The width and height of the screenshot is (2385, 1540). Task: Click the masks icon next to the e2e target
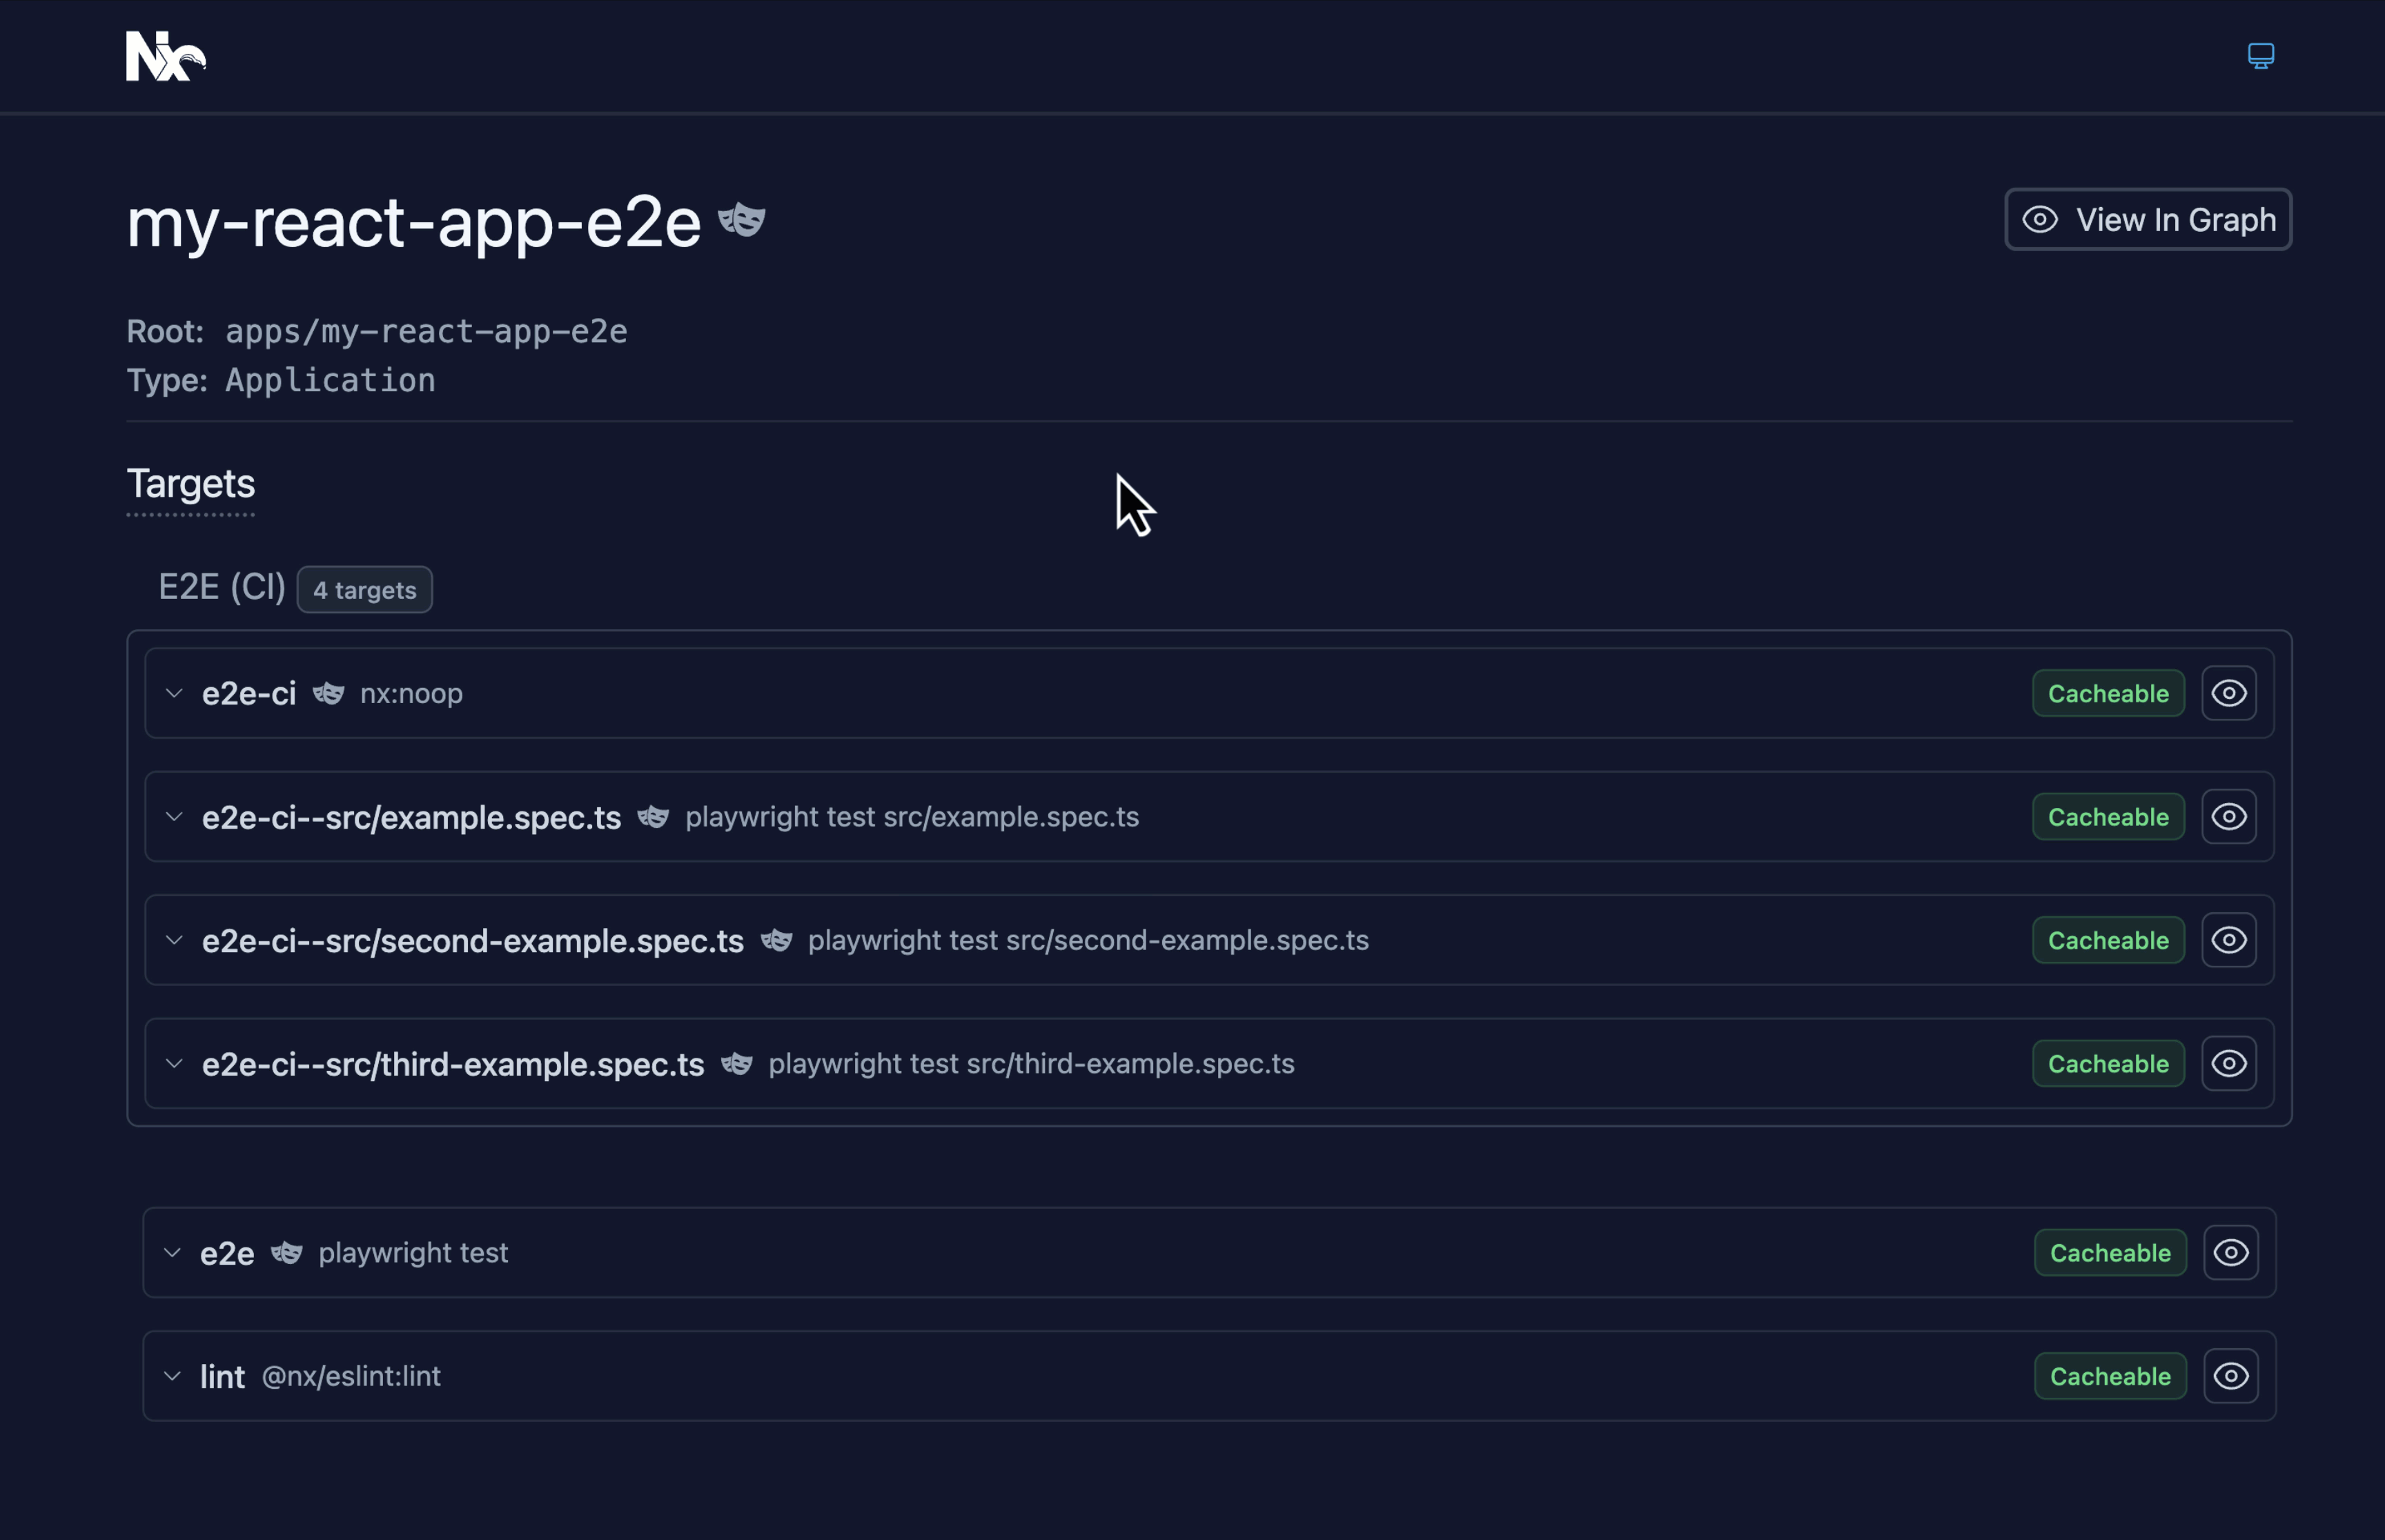[x=287, y=1252]
